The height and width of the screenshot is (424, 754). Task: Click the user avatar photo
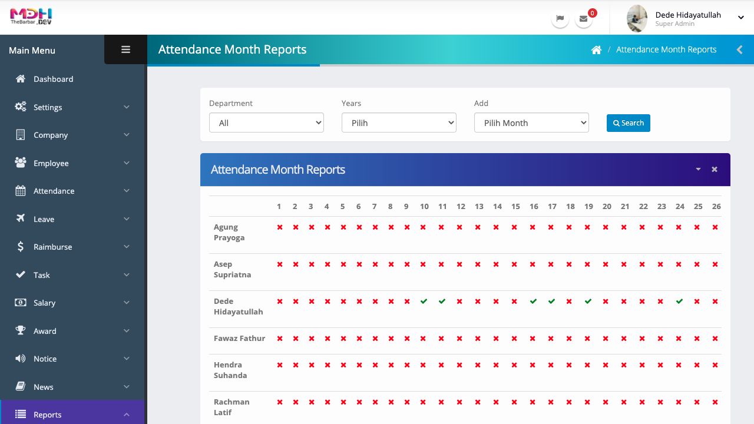click(637, 18)
